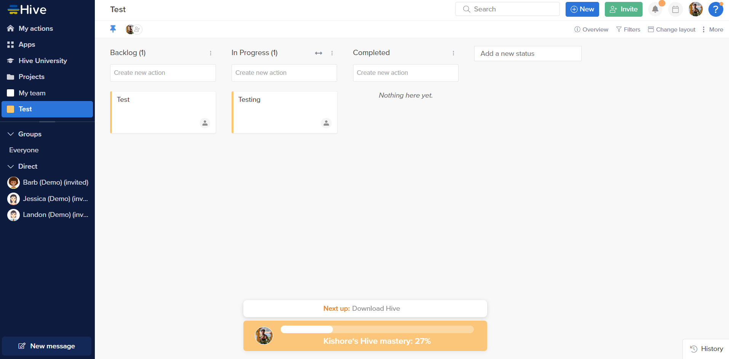
Task: Open the Overview panel
Action: point(591,30)
